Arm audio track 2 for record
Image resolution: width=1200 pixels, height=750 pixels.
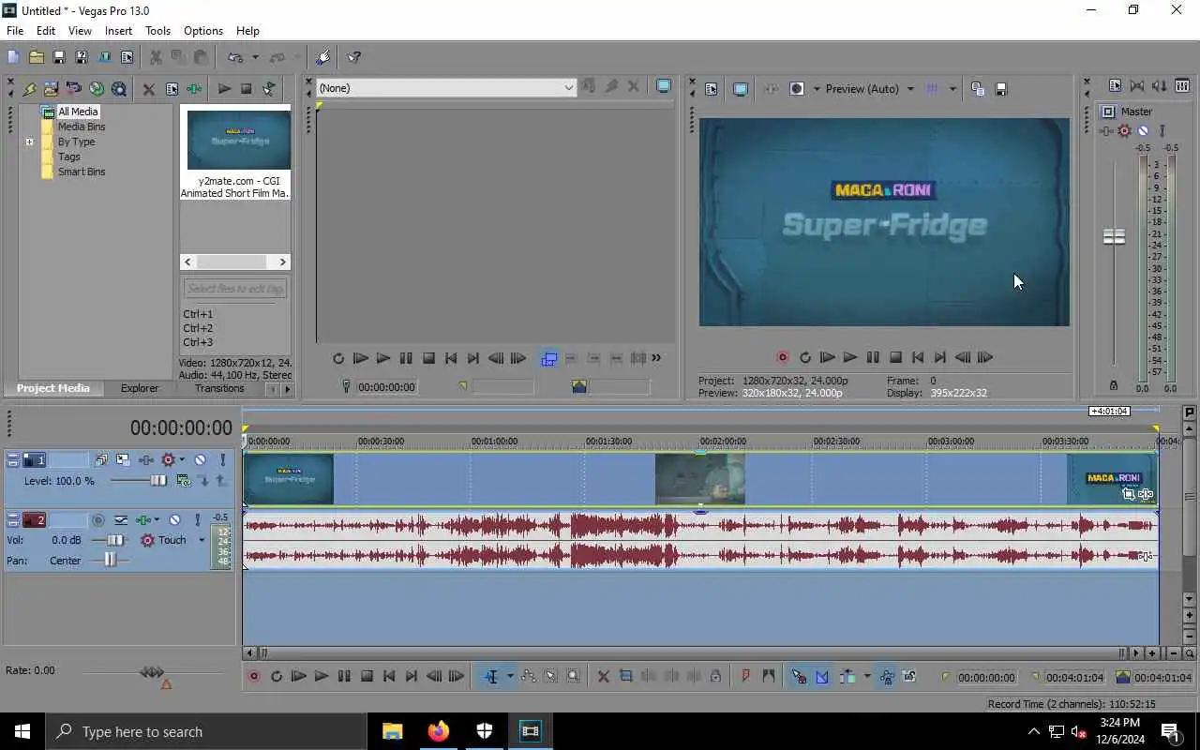pyautogui.click(x=98, y=519)
